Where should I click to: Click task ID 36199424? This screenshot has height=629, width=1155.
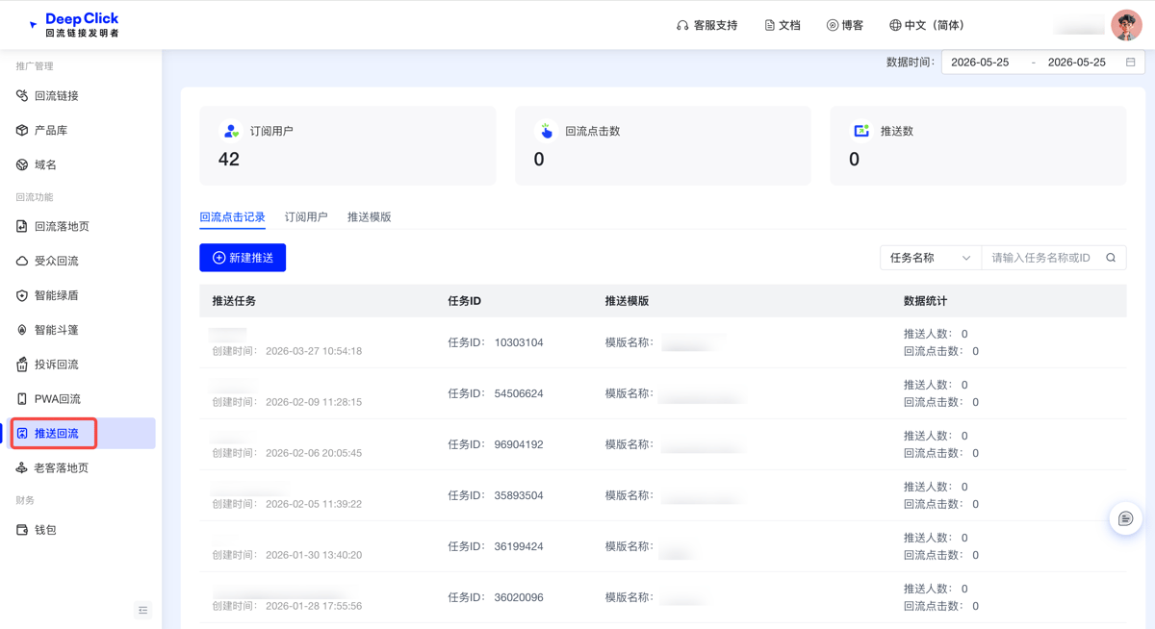[x=519, y=546]
